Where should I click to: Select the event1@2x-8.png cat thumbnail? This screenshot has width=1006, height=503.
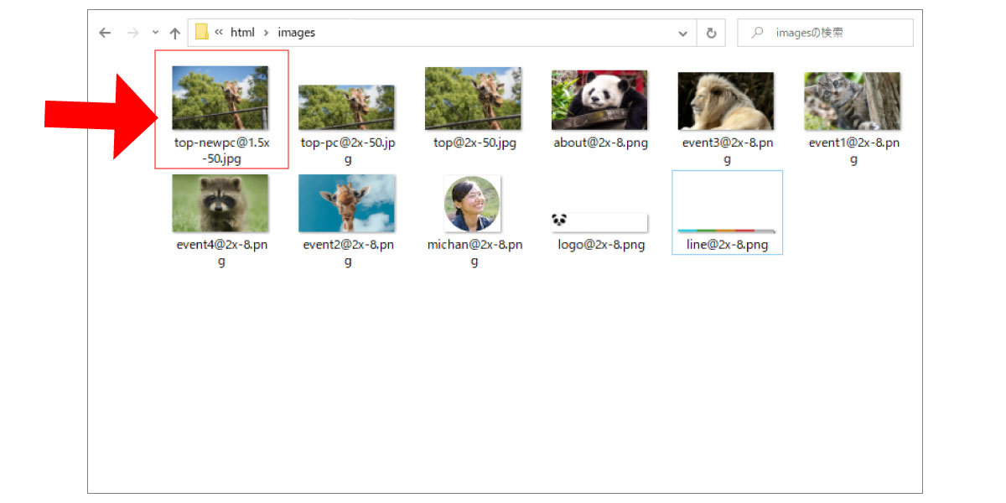point(853,101)
